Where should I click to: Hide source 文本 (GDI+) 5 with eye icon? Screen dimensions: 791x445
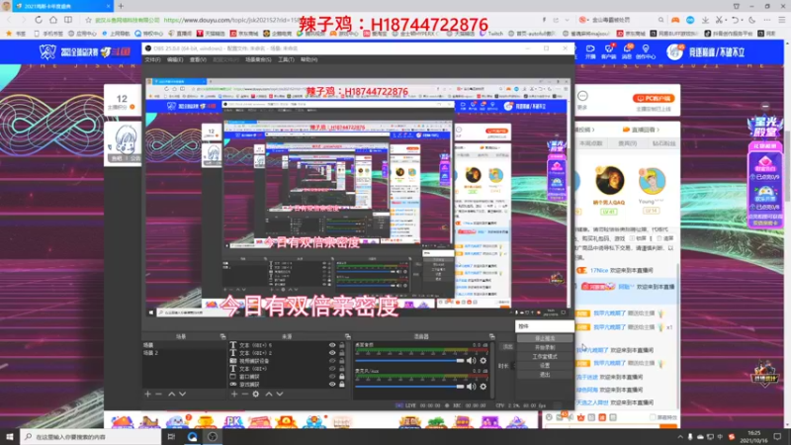click(x=332, y=345)
